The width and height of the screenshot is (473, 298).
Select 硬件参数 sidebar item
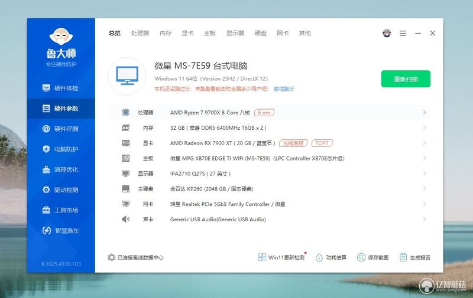(x=61, y=109)
